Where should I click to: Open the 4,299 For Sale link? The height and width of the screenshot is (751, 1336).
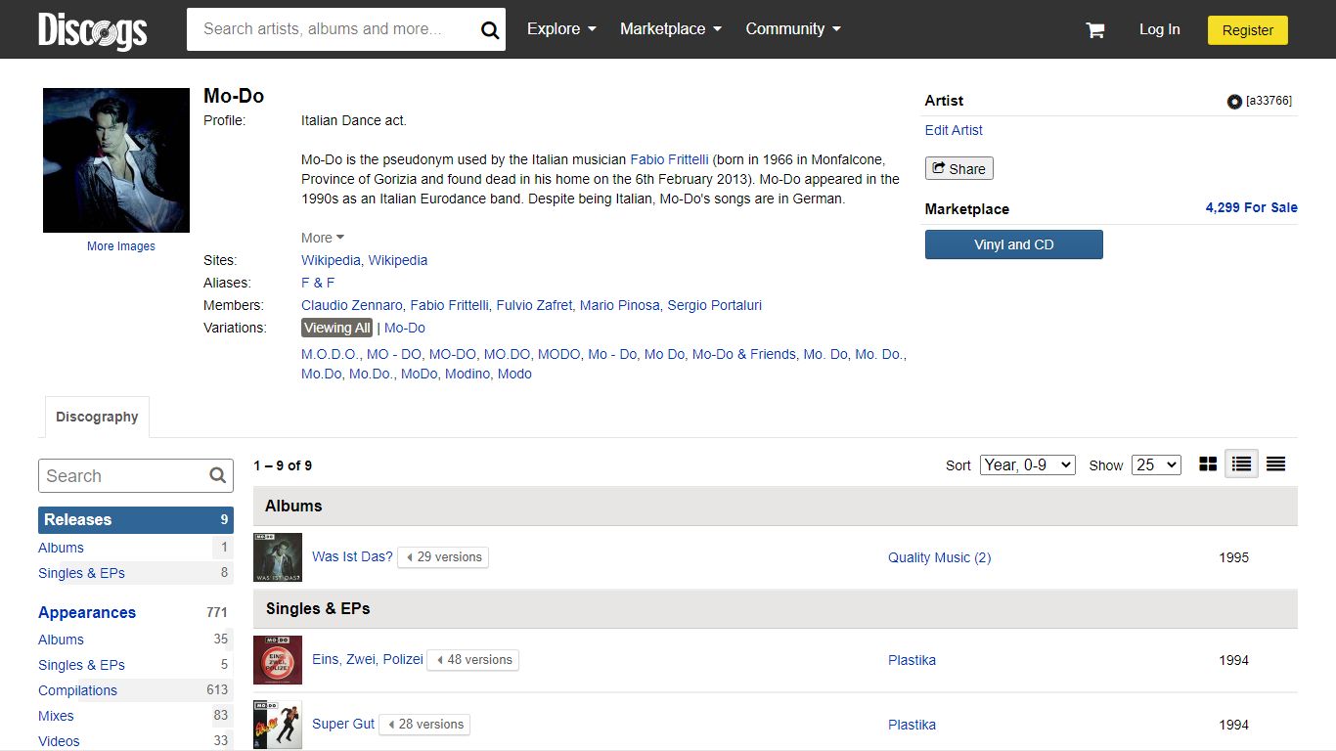(1251, 207)
